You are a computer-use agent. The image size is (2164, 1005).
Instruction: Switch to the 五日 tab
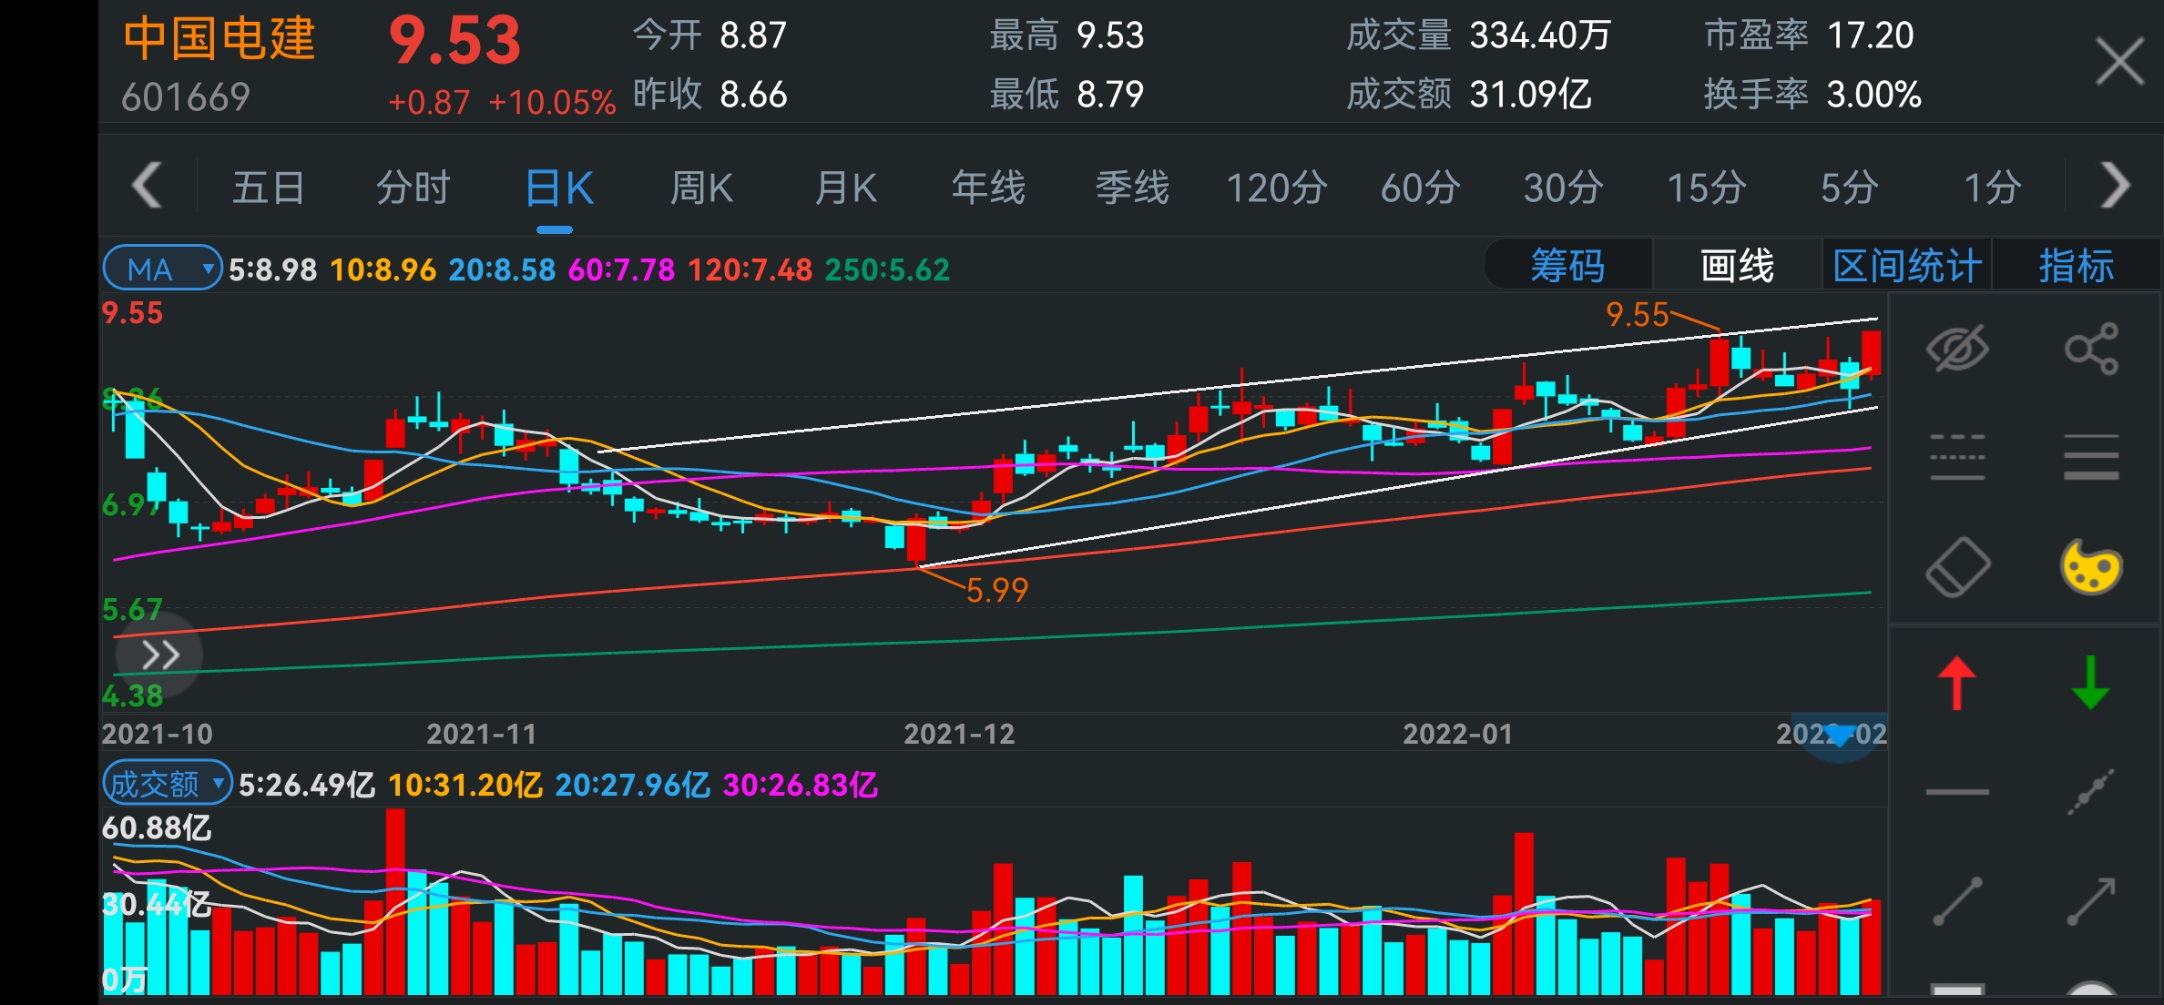pyautogui.click(x=269, y=188)
